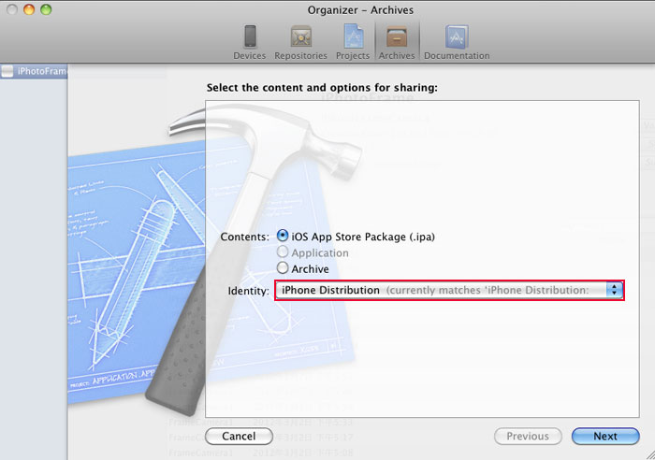
Task: Click the green zoom window button
Action: (46, 9)
